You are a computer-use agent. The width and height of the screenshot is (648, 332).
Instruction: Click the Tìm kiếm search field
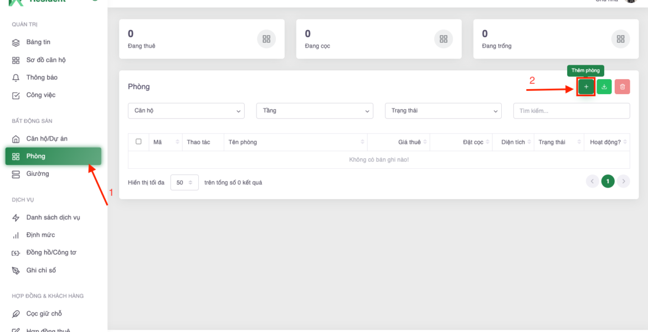point(571,111)
